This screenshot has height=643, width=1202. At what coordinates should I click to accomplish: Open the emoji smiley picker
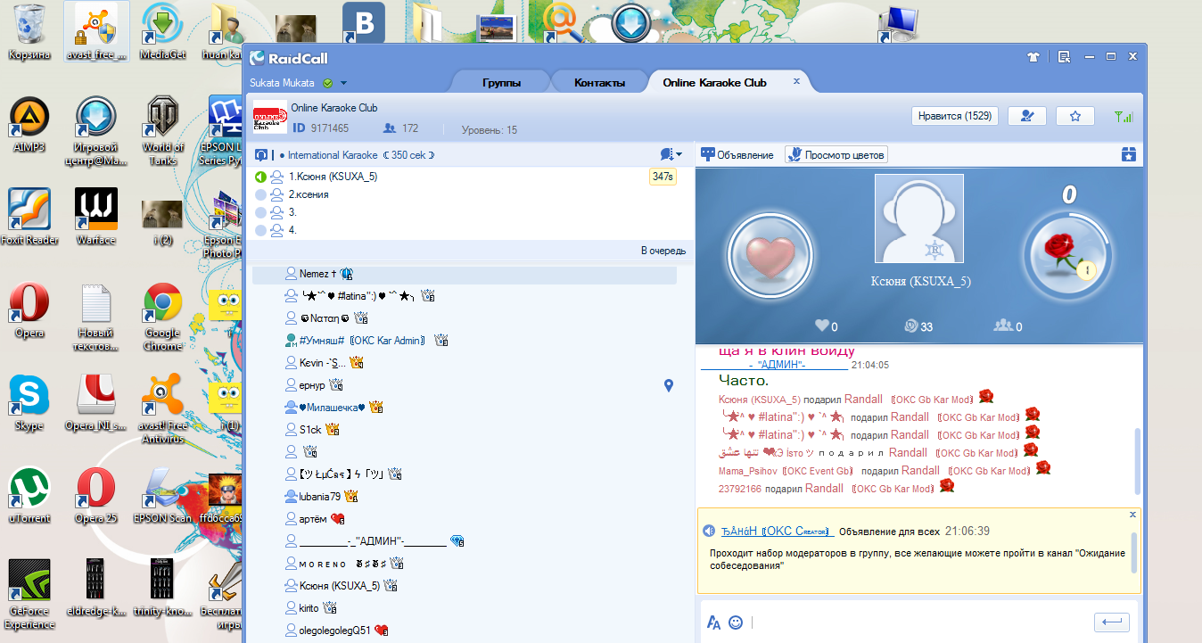(x=736, y=622)
